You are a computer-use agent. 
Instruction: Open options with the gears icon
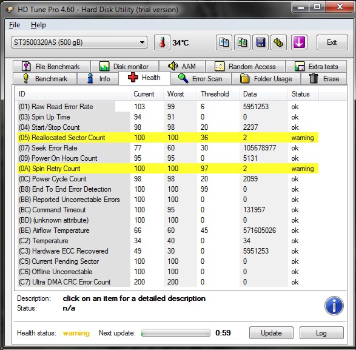(x=278, y=42)
